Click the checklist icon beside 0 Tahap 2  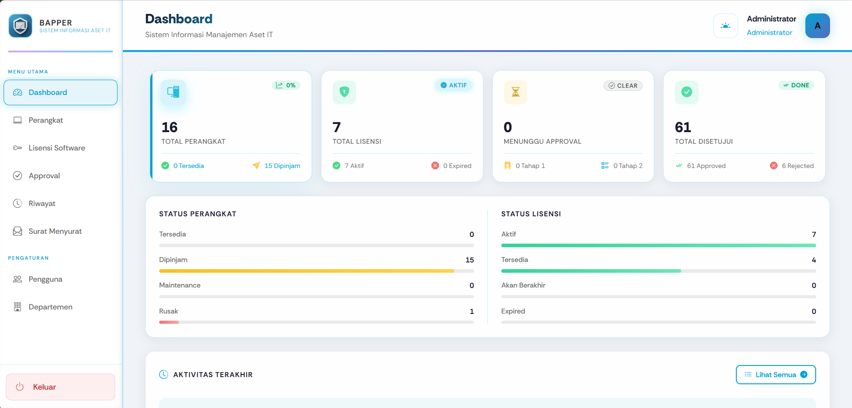click(605, 166)
